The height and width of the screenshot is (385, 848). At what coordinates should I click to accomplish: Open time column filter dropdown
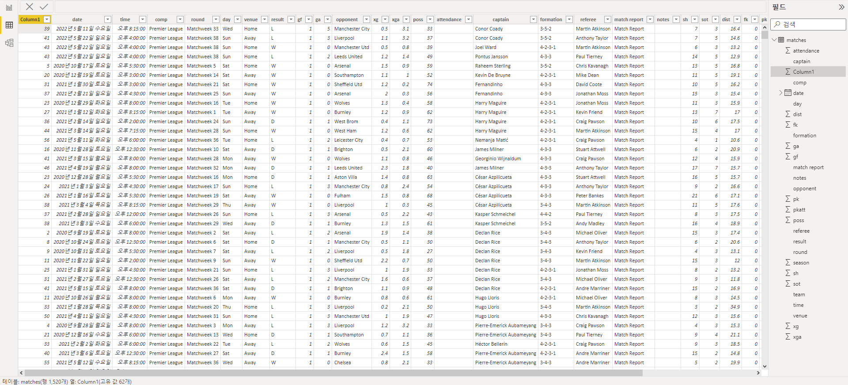(x=142, y=19)
